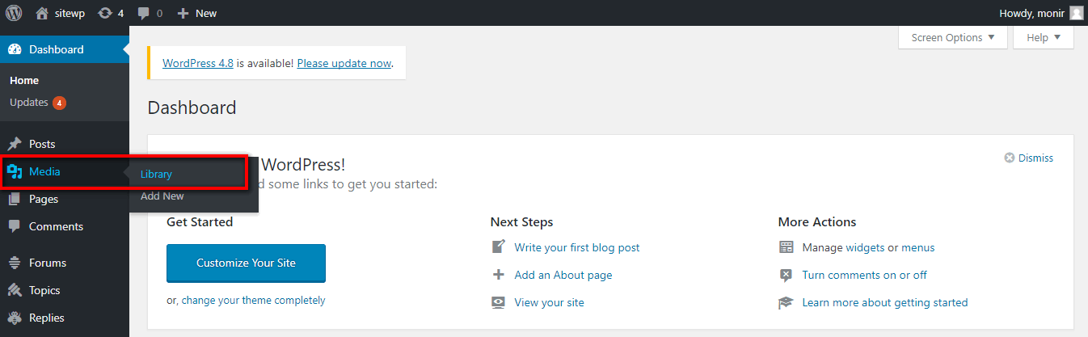Expand the Help dropdown tab

point(1044,37)
